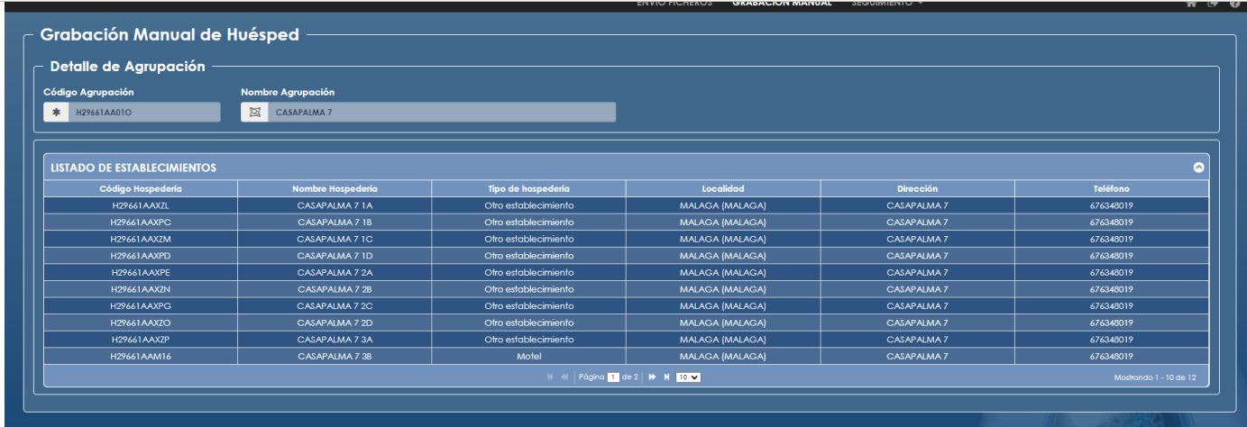Click MALAGA (MALAGA) in row H29661AAM16

[723, 356]
